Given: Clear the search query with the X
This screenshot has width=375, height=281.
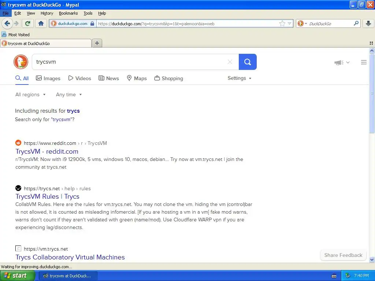Looking at the screenshot, I should [x=230, y=62].
